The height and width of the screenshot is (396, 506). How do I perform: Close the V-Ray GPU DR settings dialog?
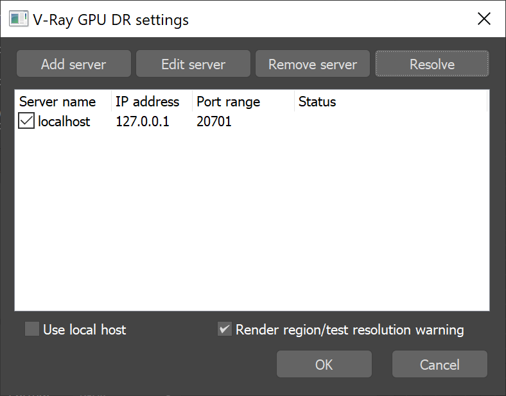pyautogui.click(x=484, y=19)
